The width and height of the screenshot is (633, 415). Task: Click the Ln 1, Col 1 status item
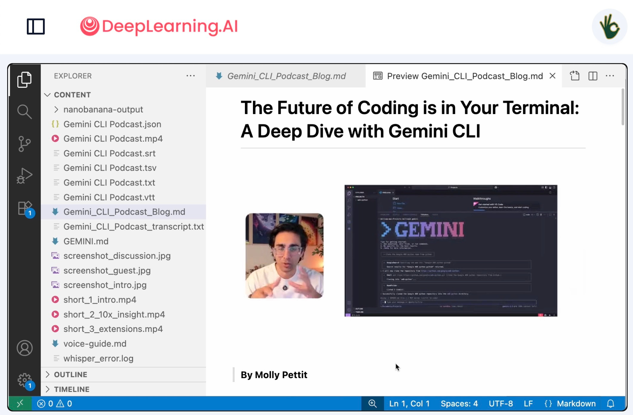tap(409, 403)
